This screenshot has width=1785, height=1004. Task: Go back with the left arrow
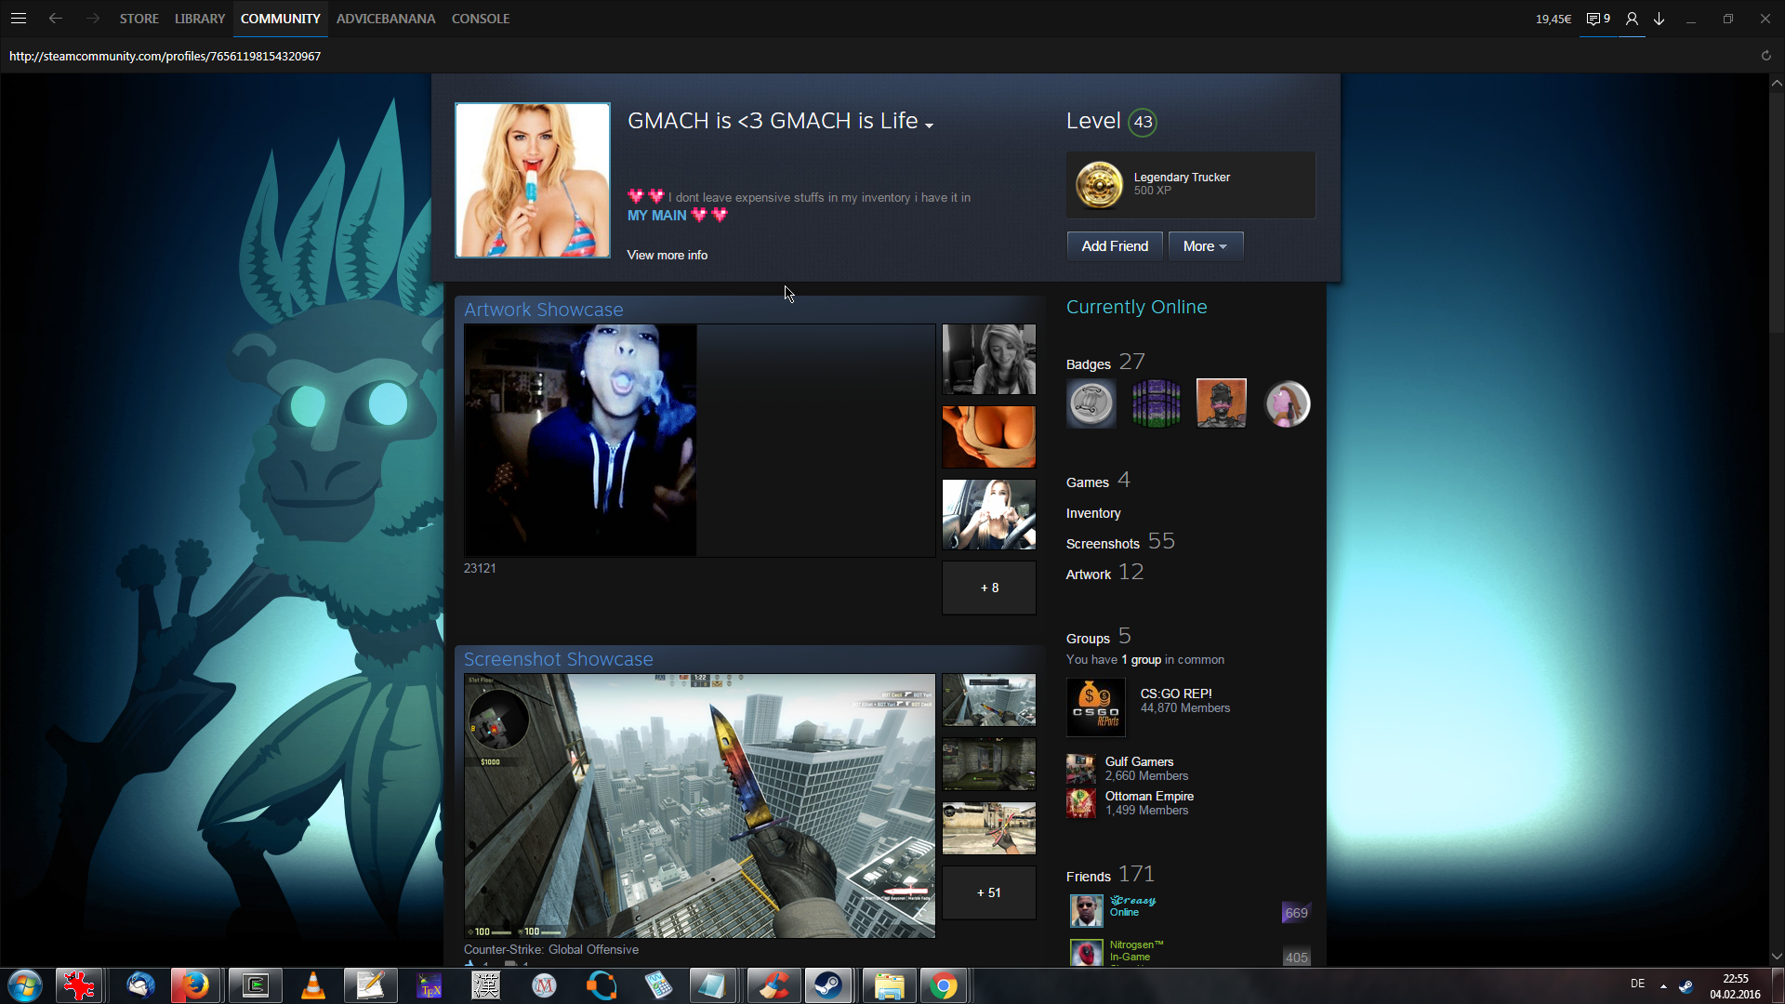56,19
